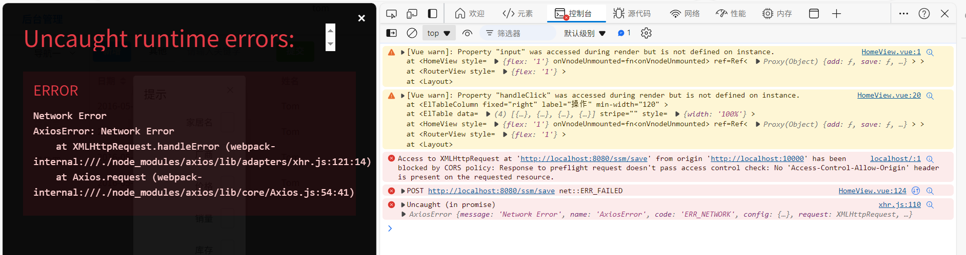Open the Application panel icon

(x=814, y=14)
